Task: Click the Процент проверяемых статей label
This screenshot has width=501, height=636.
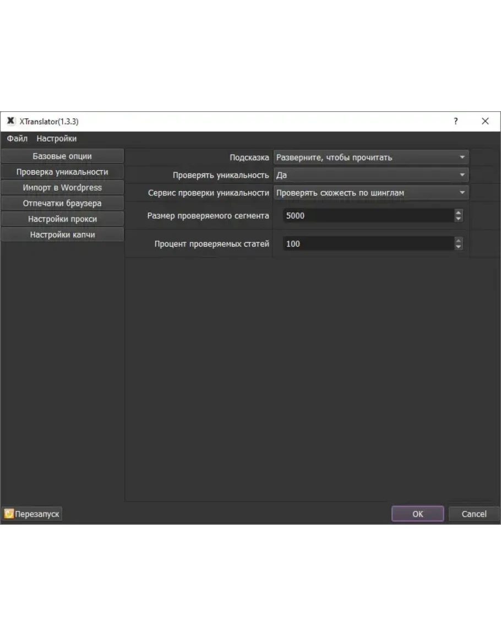Action: pos(212,244)
